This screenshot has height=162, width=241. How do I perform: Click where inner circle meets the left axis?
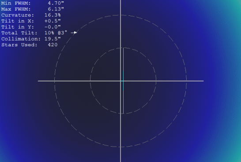pos(90,81)
